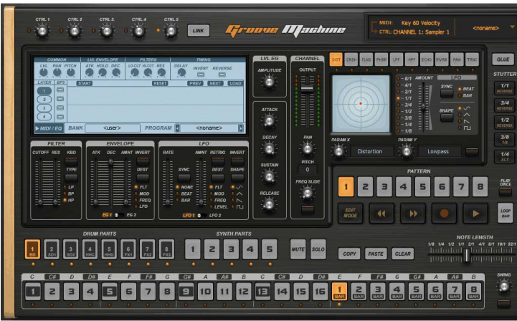
Task: Click the LOAD sample button
Action: tap(235, 83)
